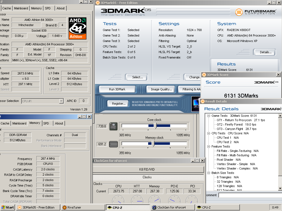Click the Core clock slider handle

pos(155,126)
